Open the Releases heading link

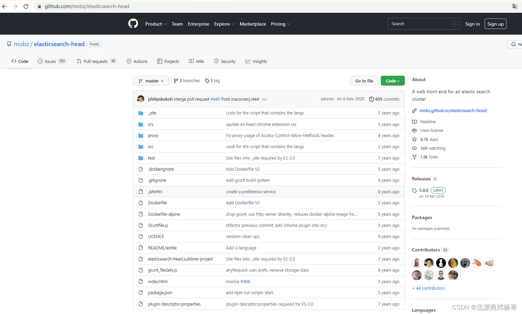coord(421,179)
